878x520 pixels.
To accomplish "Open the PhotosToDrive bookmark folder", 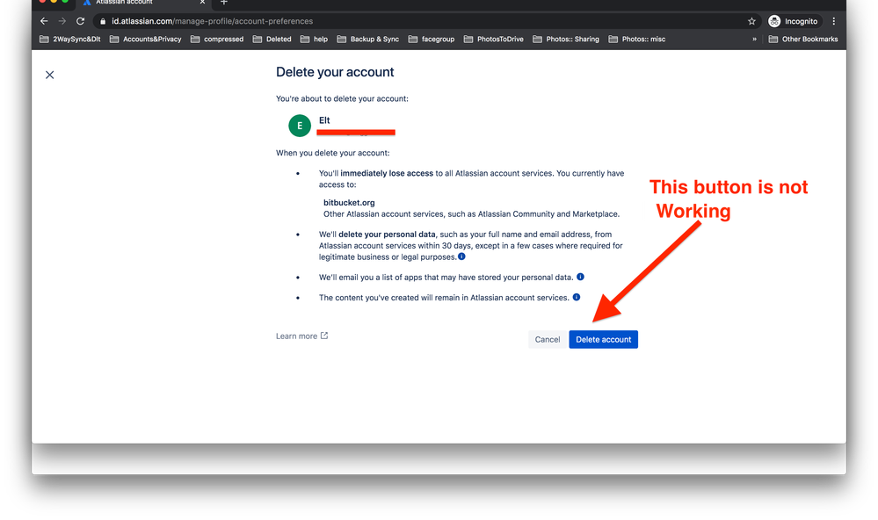I will (493, 40).
